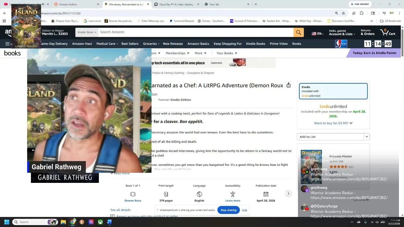This screenshot has height=227, width=404.
Task: Select the Kindle format option box
Action: (x=333, y=91)
